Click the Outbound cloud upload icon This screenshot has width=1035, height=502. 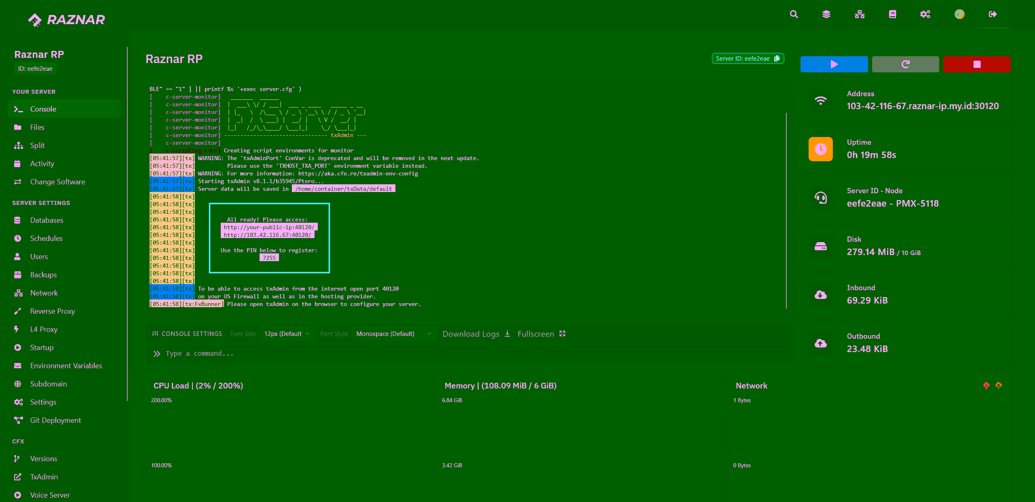[821, 343]
